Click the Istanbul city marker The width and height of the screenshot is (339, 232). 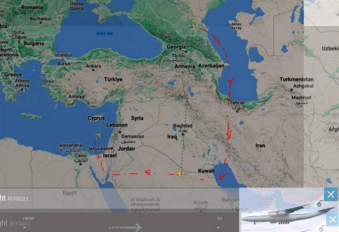(63, 59)
